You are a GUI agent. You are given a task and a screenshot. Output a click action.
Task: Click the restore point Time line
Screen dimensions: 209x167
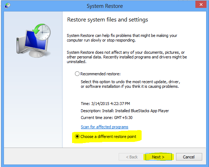(x=105, y=104)
